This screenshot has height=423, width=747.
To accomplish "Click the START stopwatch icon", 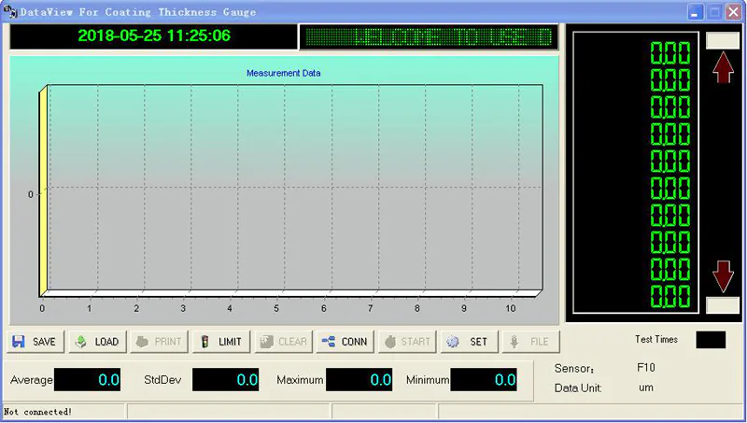I will (390, 342).
